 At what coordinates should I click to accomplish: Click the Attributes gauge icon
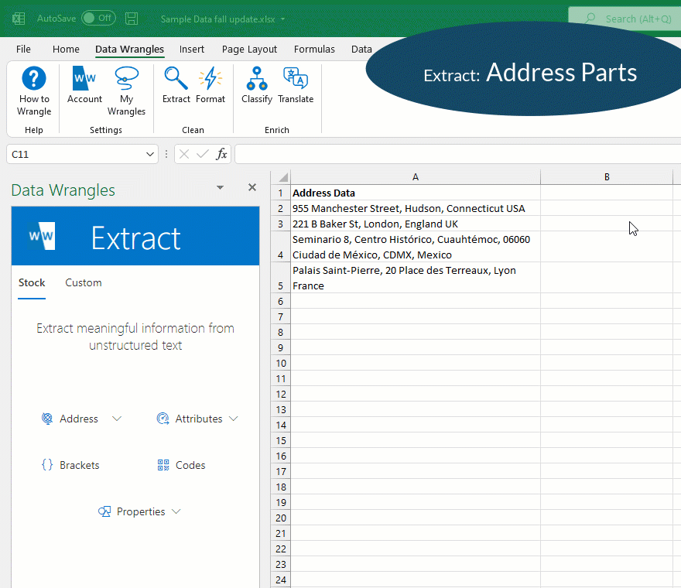pyautogui.click(x=163, y=419)
